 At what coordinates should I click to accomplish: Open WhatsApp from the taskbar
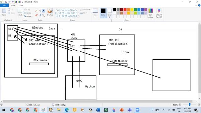pyautogui.click(x=106, y=110)
